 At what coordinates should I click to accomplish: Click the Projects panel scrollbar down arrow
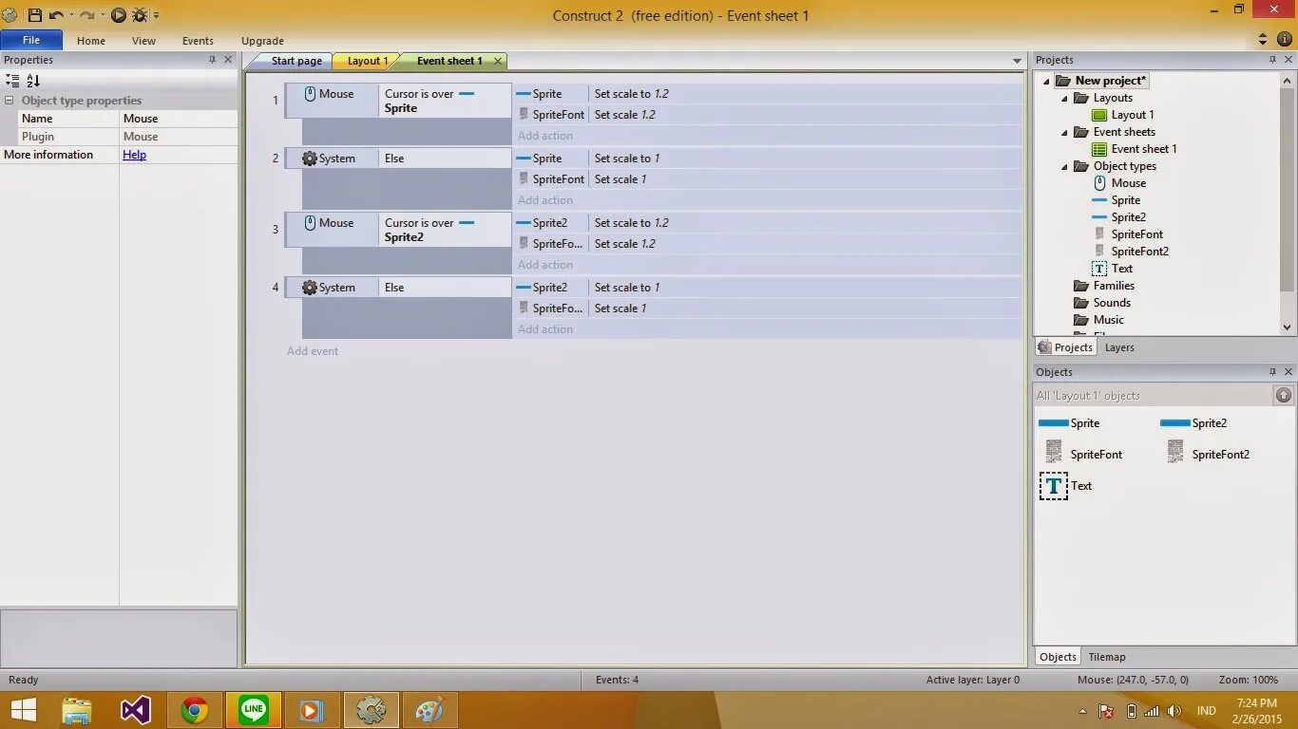tap(1288, 327)
